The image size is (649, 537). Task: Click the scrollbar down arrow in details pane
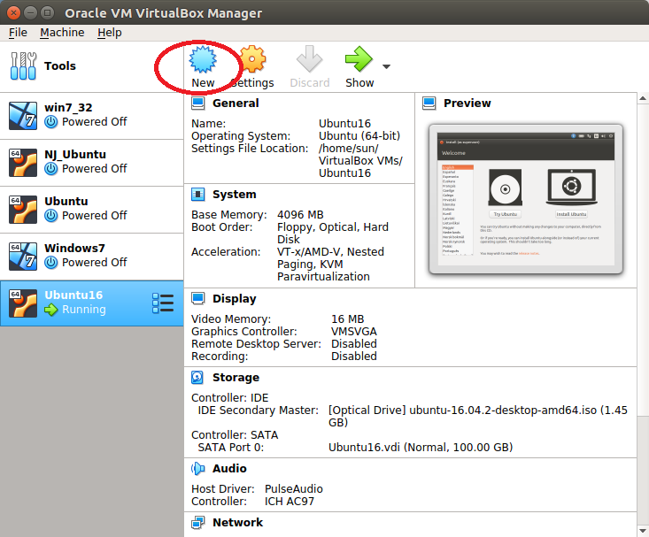pyautogui.click(x=643, y=531)
